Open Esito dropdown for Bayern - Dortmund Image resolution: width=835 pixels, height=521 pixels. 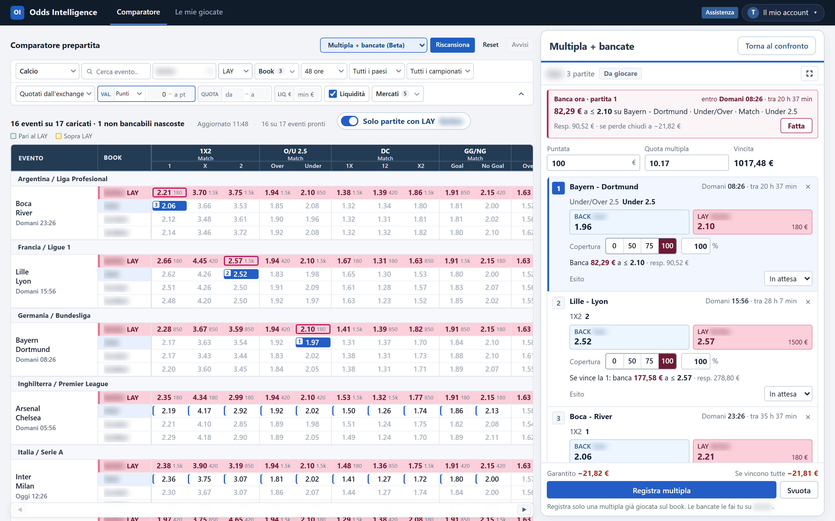788,279
